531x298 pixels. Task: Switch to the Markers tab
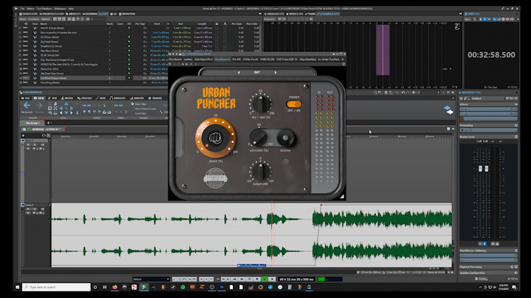tap(90, 14)
